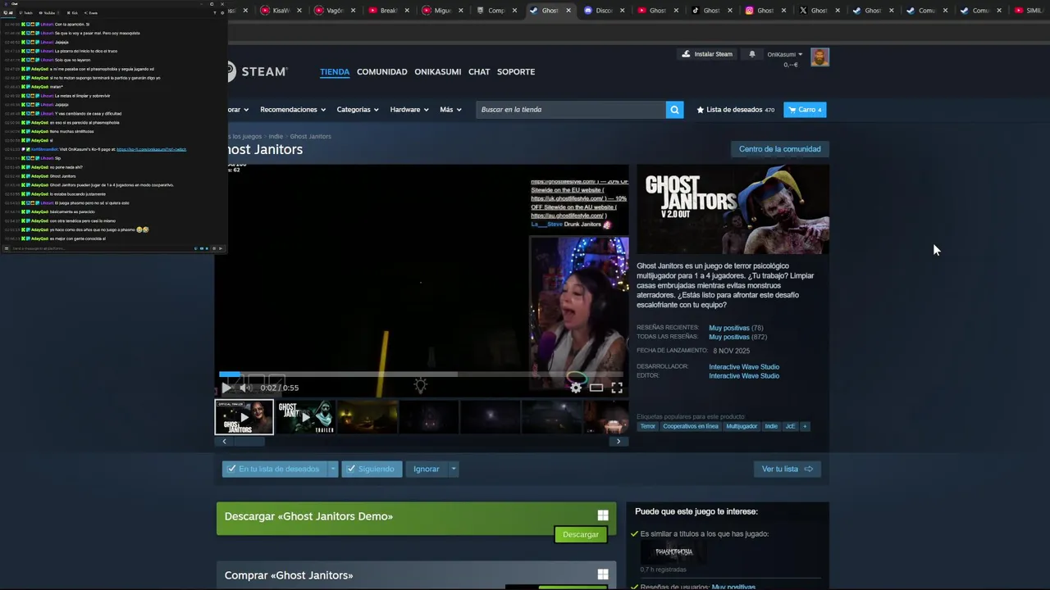Open the Más dropdown menu
1050x590 pixels.
pos(450,110)
